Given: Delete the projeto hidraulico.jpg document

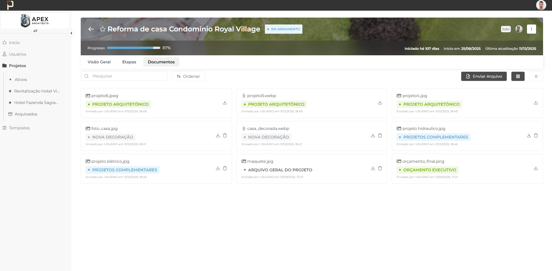Looking at the screenshot, I should (536, 136).
